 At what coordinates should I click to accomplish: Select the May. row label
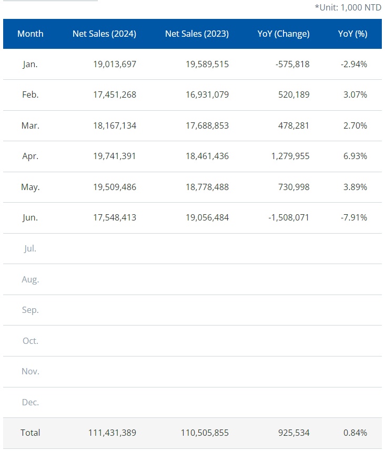point(31,187)
